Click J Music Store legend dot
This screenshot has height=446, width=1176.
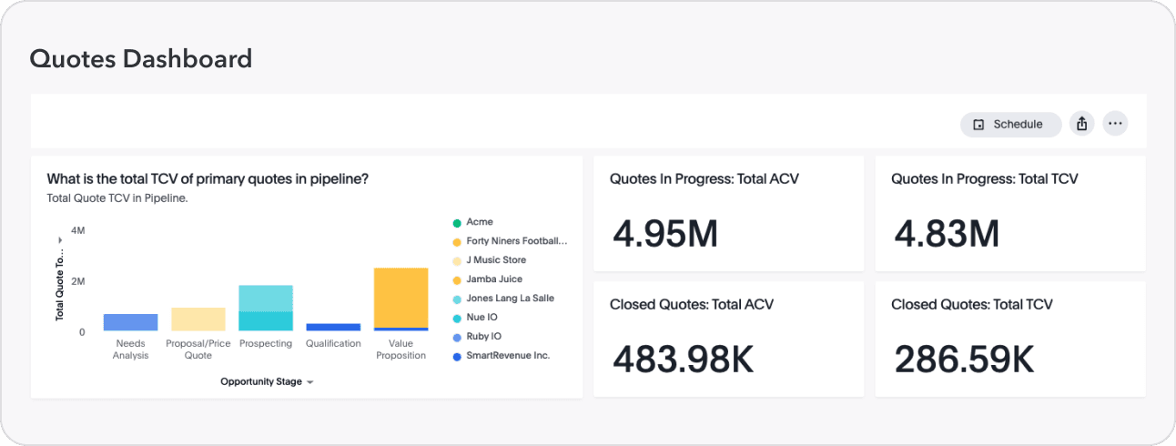(x=456, y=261)
